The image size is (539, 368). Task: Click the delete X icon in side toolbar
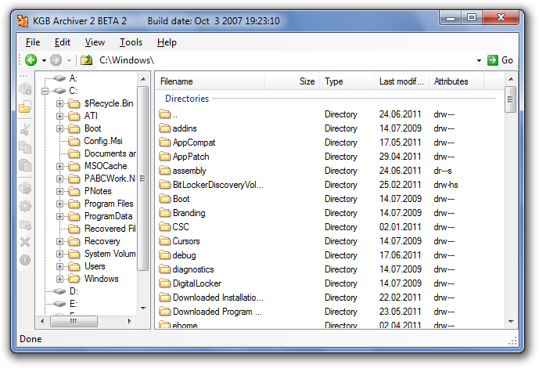25,242
